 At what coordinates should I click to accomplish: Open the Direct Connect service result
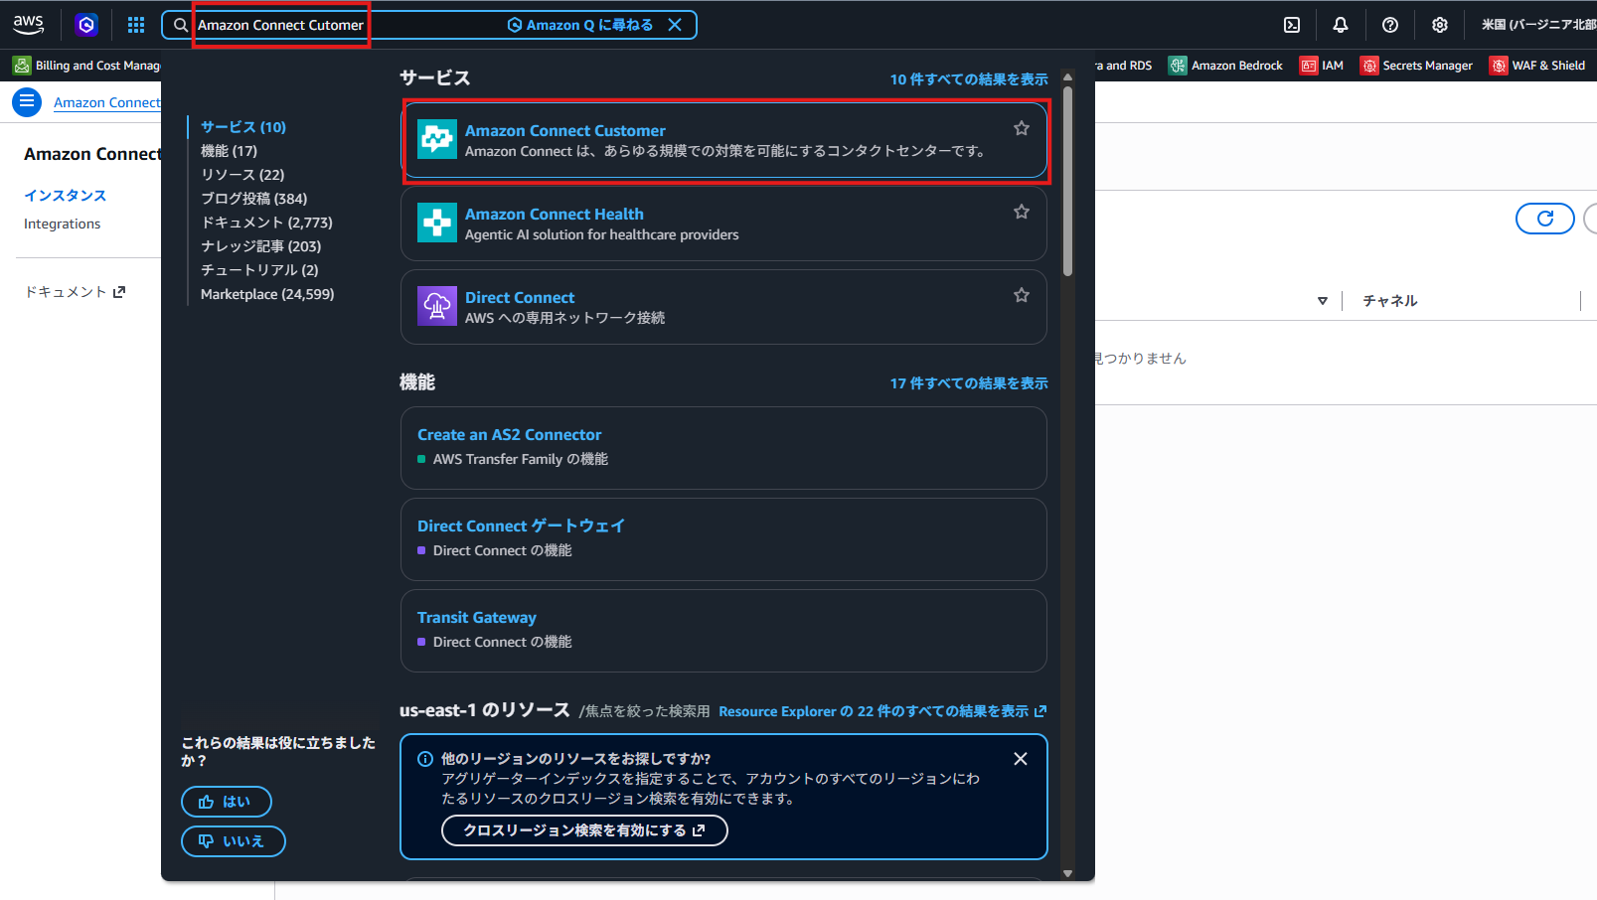pos(723,307)
